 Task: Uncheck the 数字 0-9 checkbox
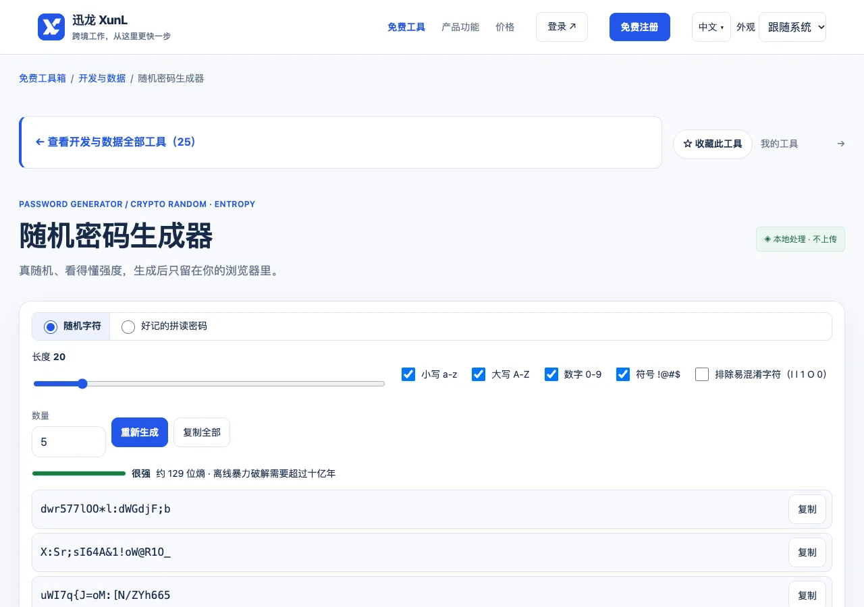pyautogui.click(x=551, y=374)
